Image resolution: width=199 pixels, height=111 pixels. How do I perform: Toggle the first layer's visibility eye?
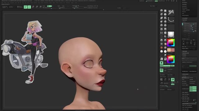[196, 23]
